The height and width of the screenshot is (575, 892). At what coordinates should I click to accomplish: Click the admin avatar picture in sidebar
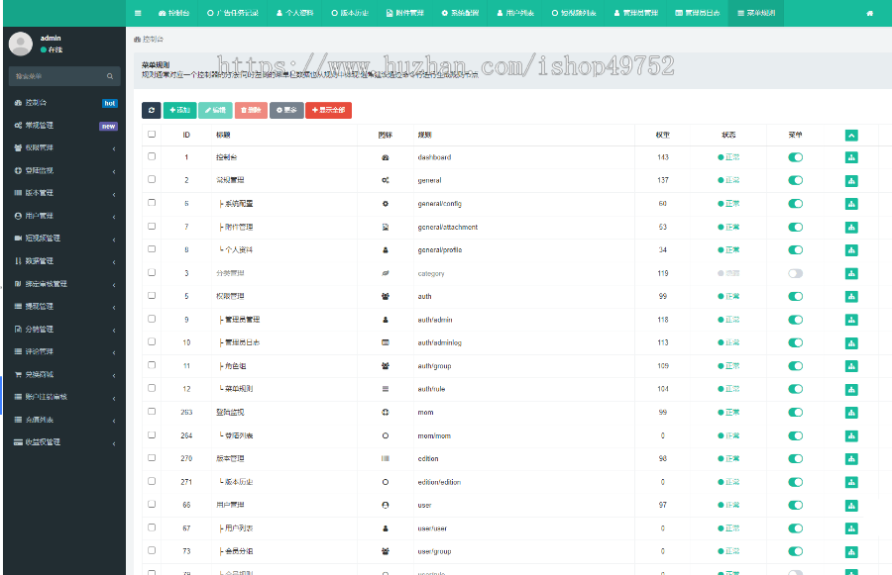click(x=21, y=44)
